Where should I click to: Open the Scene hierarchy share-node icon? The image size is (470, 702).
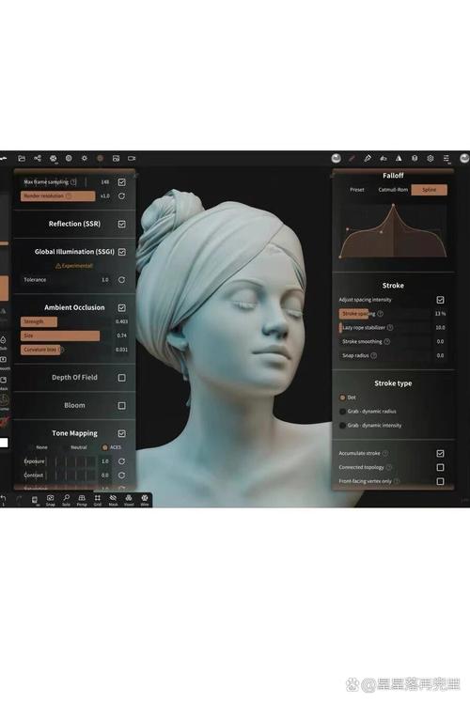38,158
